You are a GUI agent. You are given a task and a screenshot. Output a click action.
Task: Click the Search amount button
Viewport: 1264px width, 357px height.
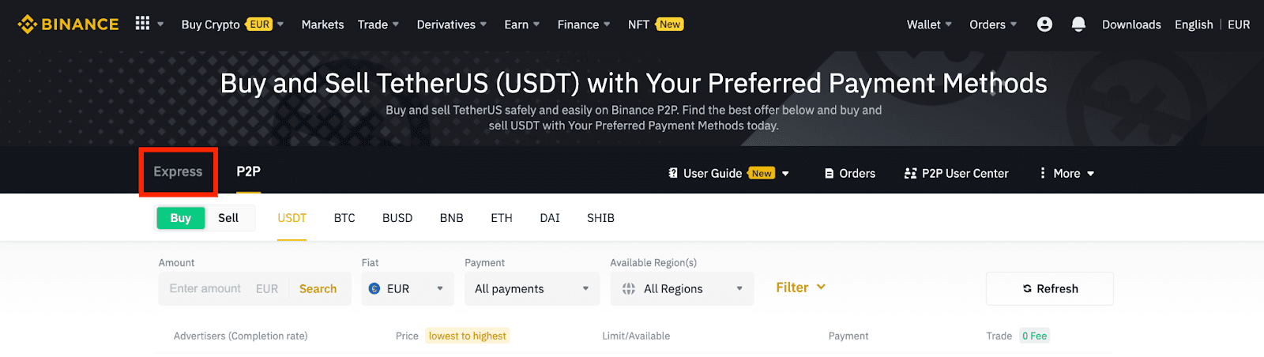point(318,289)
